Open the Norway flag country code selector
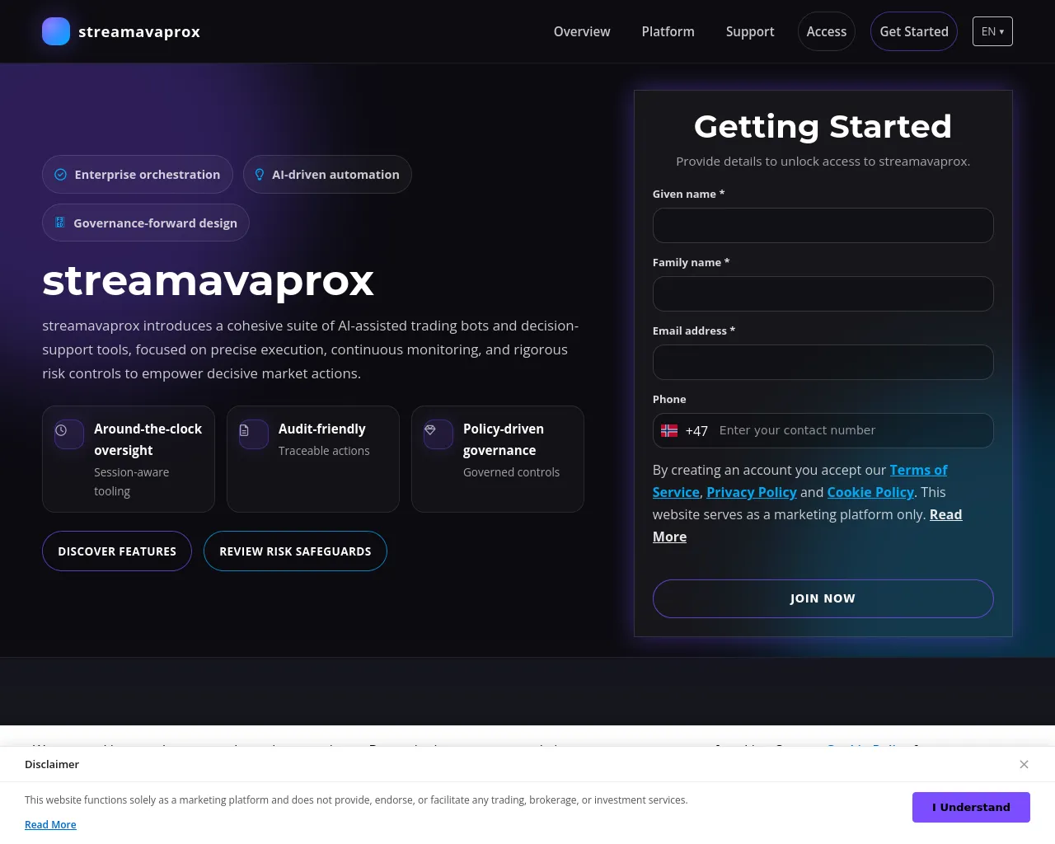This screenshot has width=1055, height=844. pyautogui.click(x=683, y=430)
